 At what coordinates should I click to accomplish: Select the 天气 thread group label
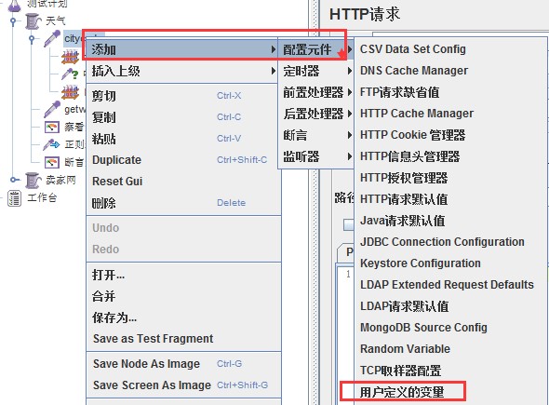point(55,21)
